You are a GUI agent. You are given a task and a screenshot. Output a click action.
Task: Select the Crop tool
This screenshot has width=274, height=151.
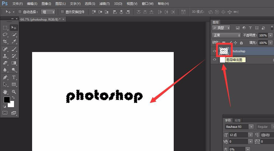5,41
